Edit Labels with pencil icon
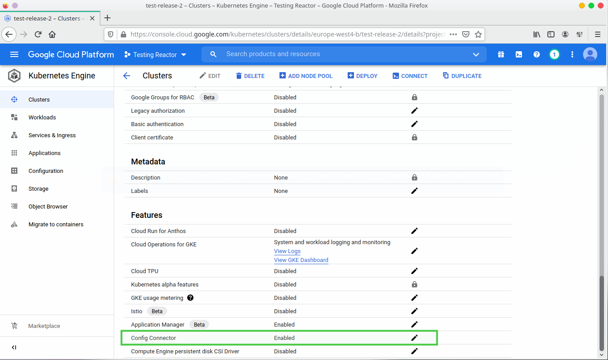Image resolution: width=608 pixels, height=360 pixels. point(415,191)
